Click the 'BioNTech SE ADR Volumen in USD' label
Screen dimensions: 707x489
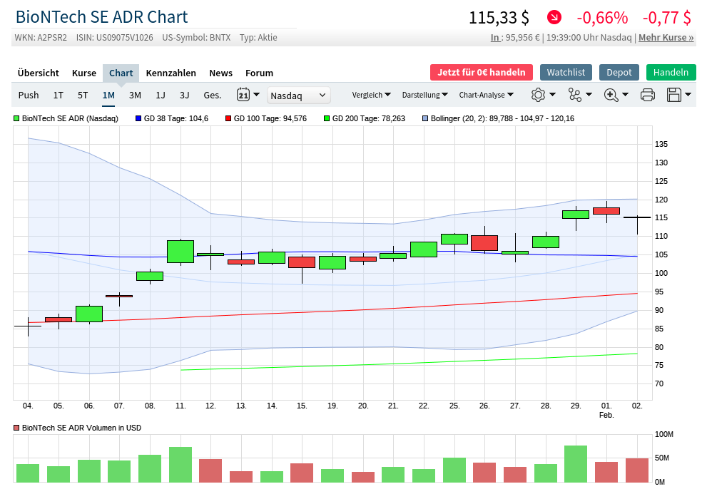pos(81,428)
